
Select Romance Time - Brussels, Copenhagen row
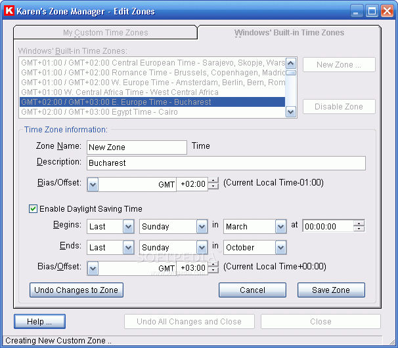[152, 73]
